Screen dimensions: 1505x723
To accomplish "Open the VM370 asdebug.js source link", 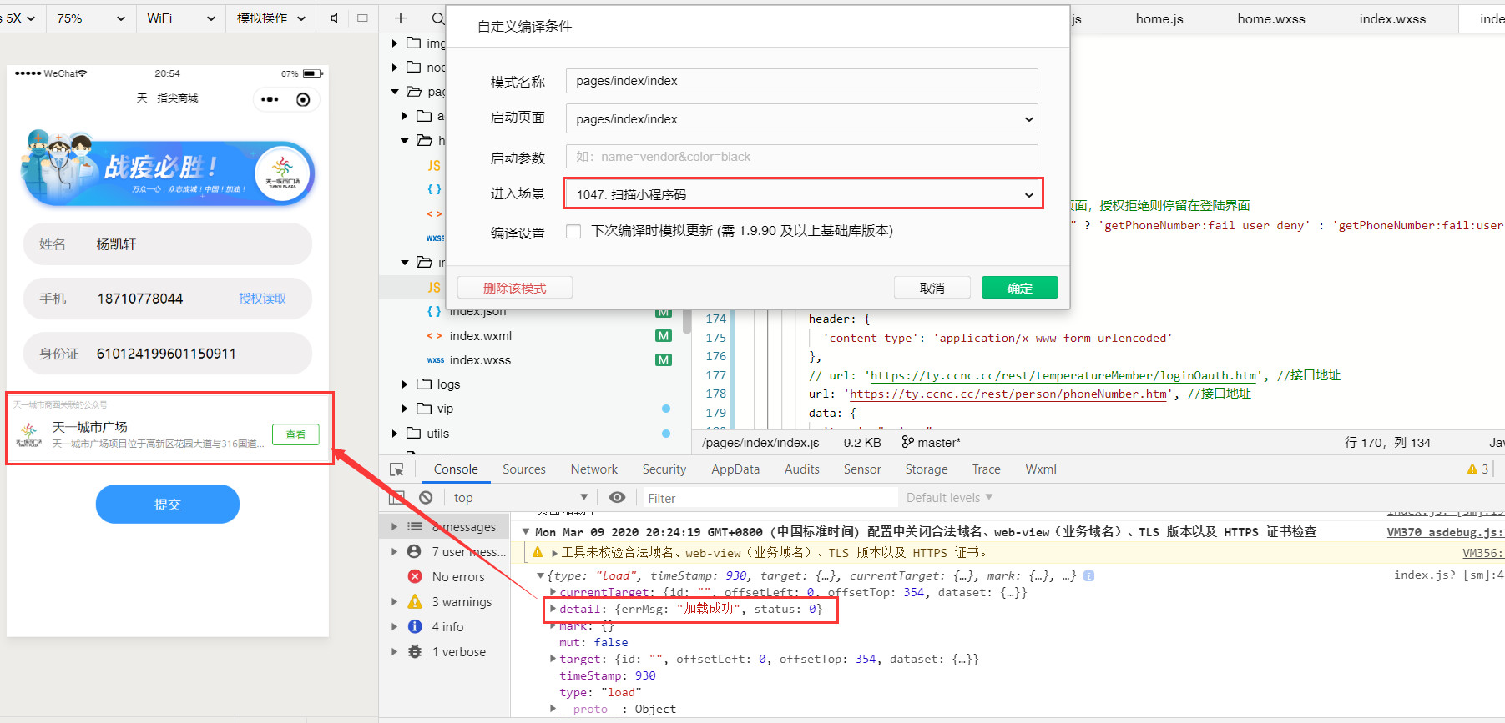I will 1446,532.
